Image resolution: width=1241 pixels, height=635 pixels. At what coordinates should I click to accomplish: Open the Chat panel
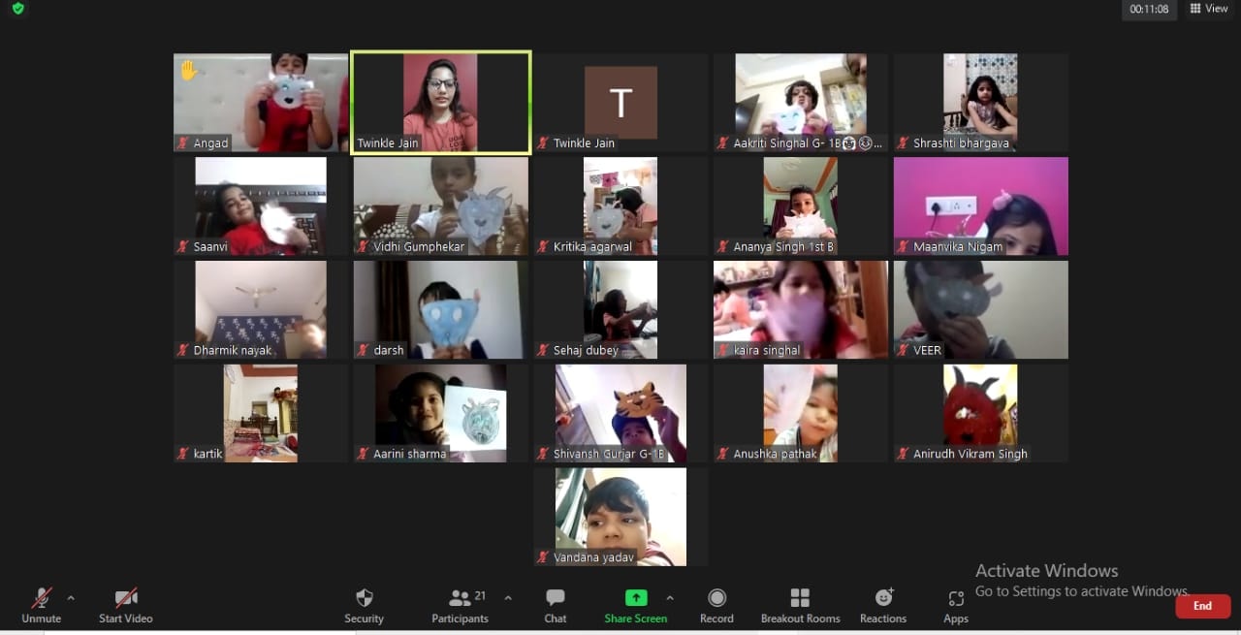(x=556, y=605)
